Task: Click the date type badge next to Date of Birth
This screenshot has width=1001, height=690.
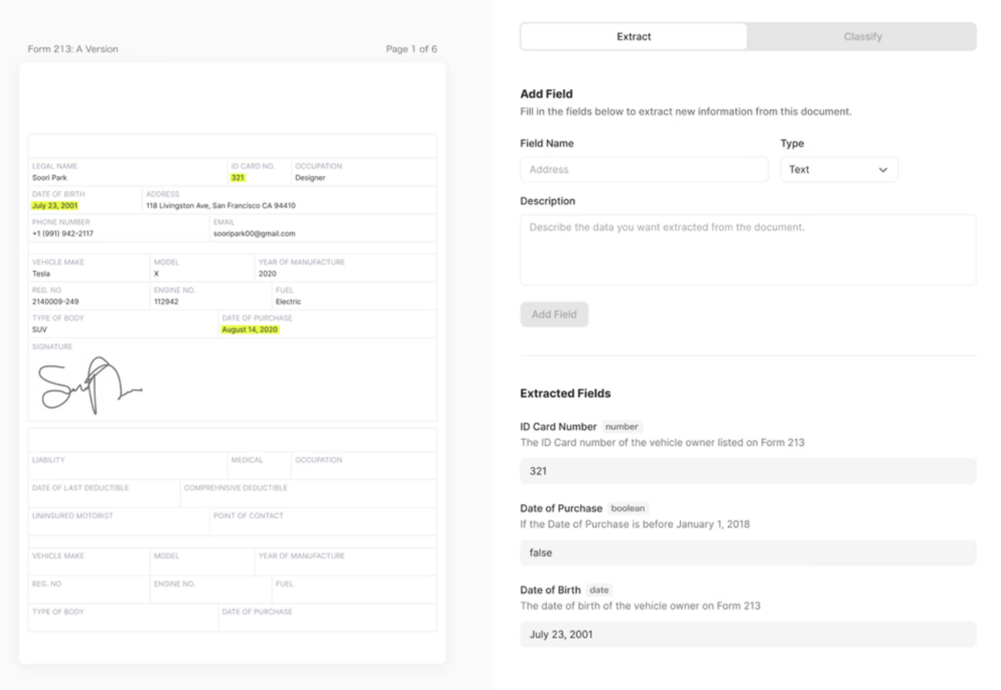Action: pos(599,590)
